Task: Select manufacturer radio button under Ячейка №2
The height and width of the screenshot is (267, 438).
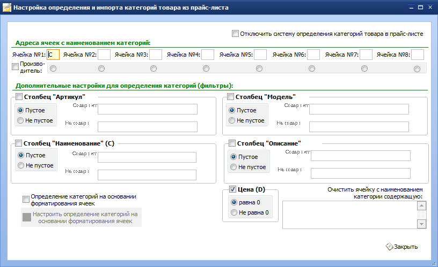Action: [101, 68]
